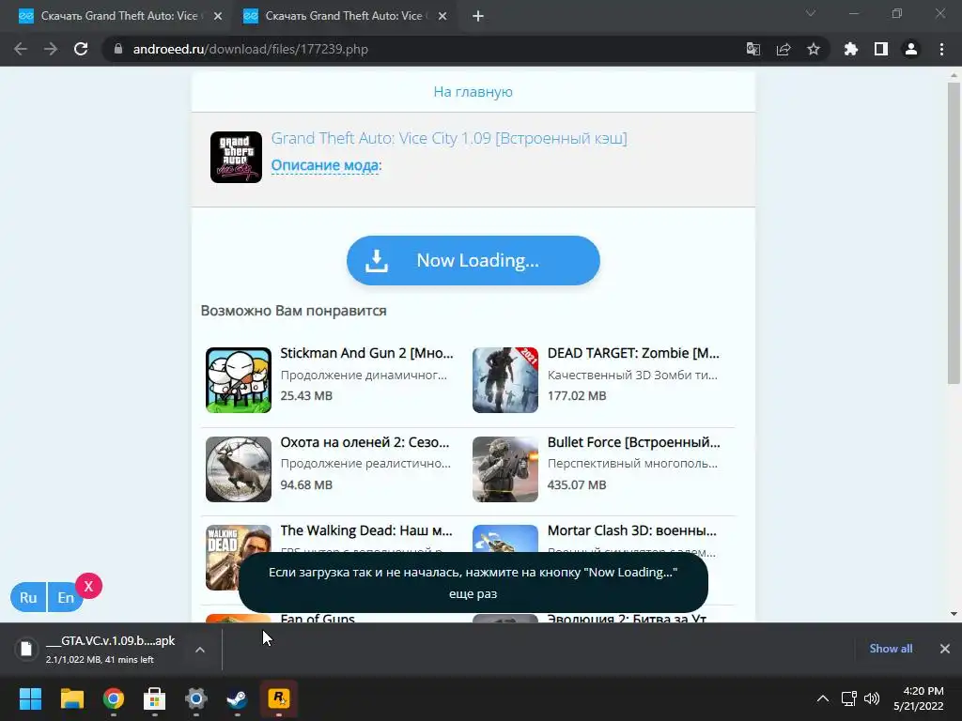Open DEAD TARGET: Zombie title
Viewport: 962px width, 721px height.
[x=633, y=353]
